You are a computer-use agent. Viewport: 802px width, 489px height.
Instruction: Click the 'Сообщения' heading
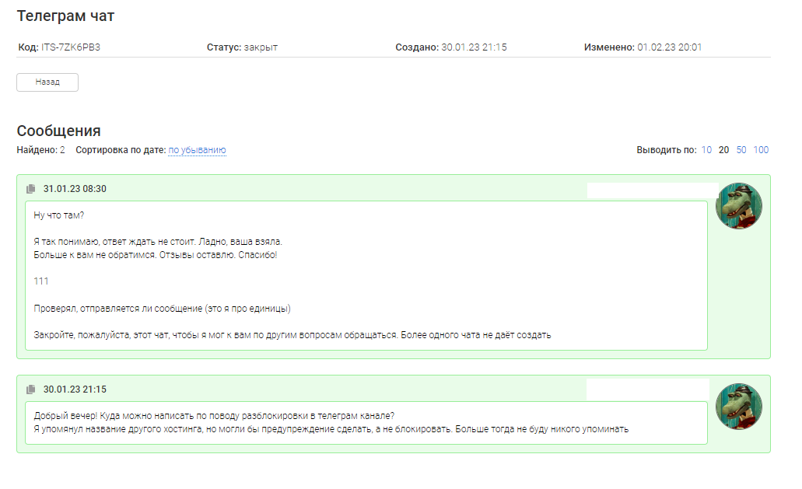pyautogui.click(x=59, y=131)
